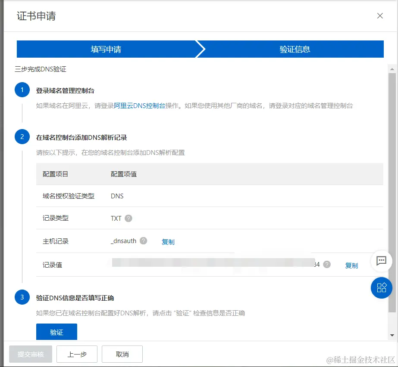Copy the 主机记录 value
The image size is (398, 367).
(168, 242)
